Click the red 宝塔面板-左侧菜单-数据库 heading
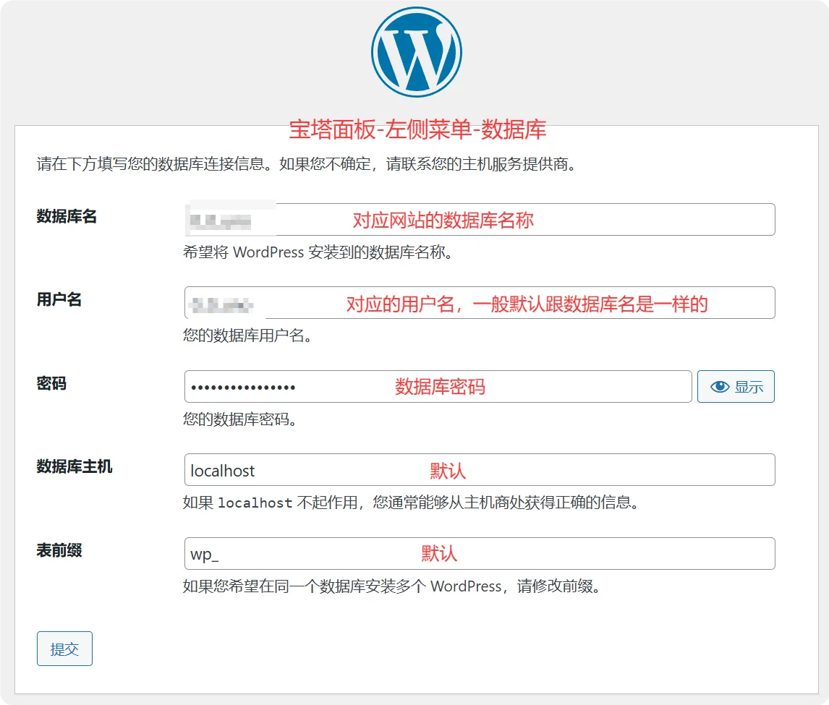Image resolution: width=829 pixels, height=705 pixels. [417, 129]
